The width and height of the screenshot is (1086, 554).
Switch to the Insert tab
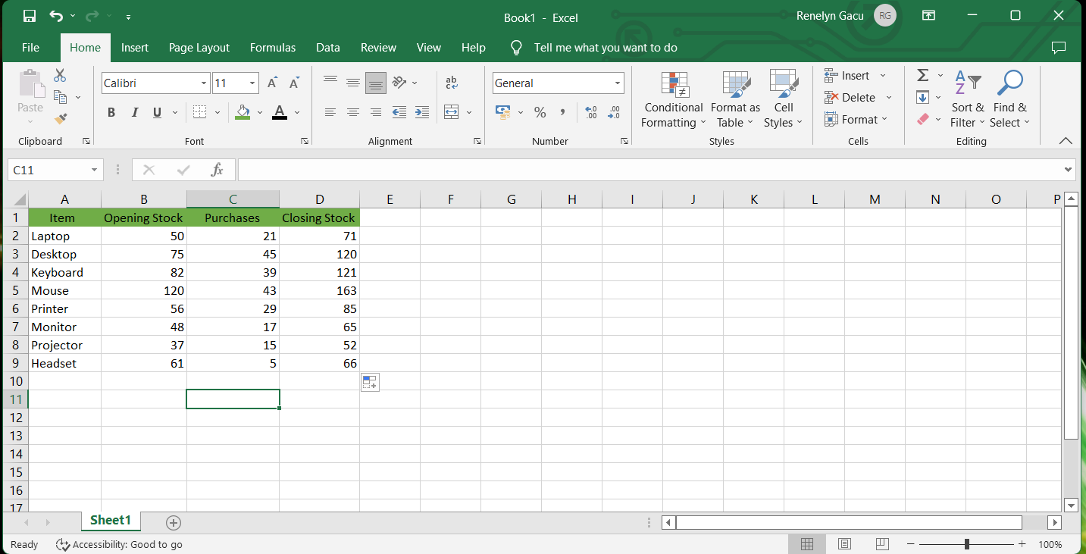(x=135, y=47)
